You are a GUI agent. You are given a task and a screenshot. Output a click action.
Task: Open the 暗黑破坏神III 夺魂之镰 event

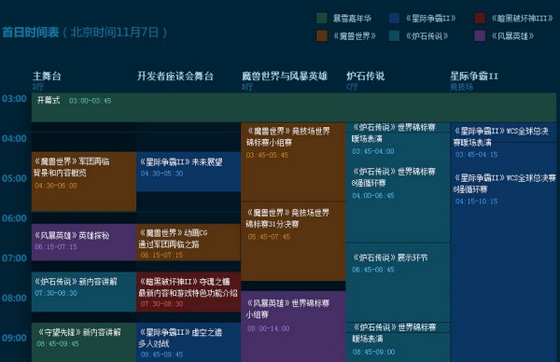[189, 292]
